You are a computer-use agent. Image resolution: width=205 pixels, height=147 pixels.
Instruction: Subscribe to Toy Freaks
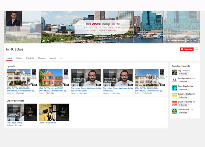click(x=183, y=74)
